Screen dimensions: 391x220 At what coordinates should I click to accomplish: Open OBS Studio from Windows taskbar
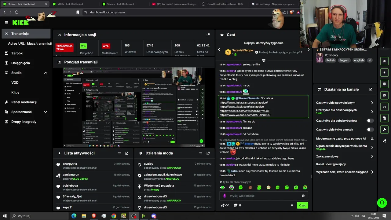pyautogui.click(x=134, y=216)
